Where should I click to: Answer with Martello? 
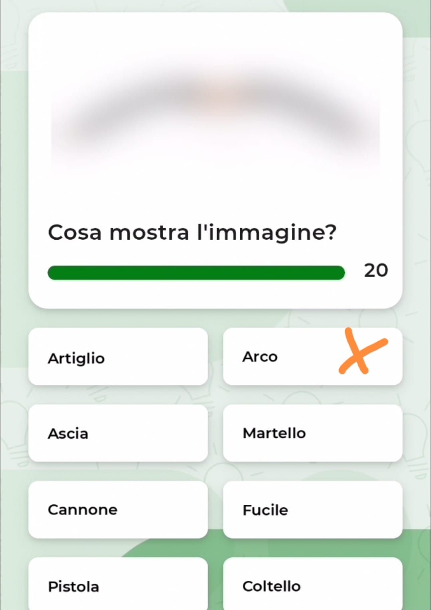click(312, 433)
